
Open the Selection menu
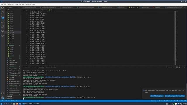click(11, 4)
